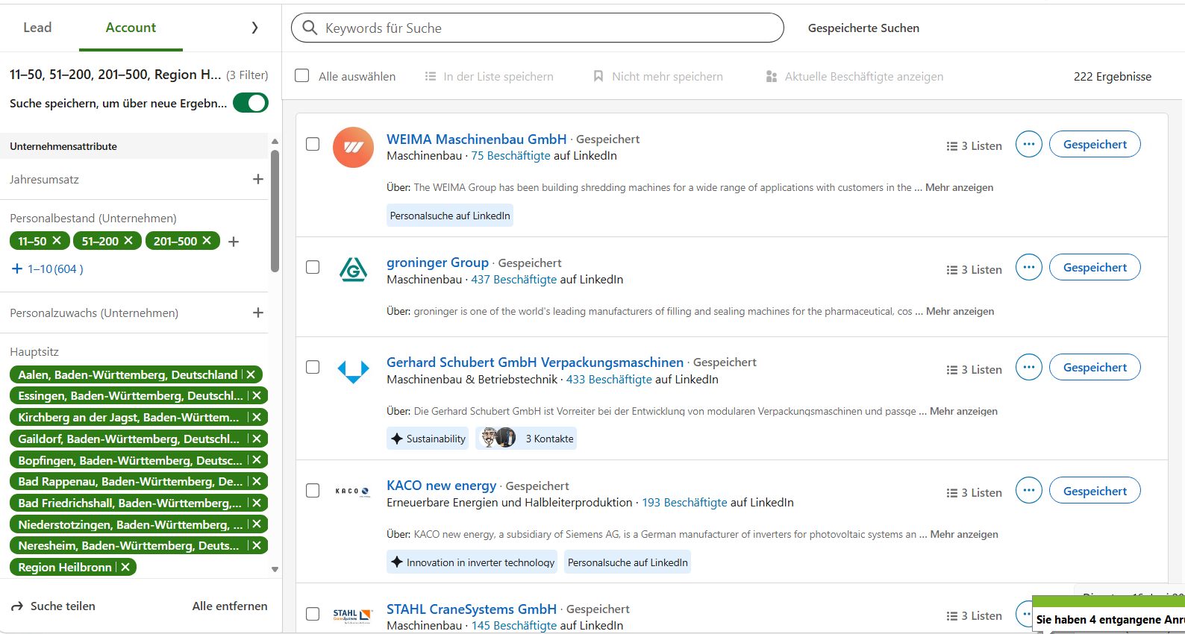
Task: Toggle the save search alert switch
Action: [251, 103]
